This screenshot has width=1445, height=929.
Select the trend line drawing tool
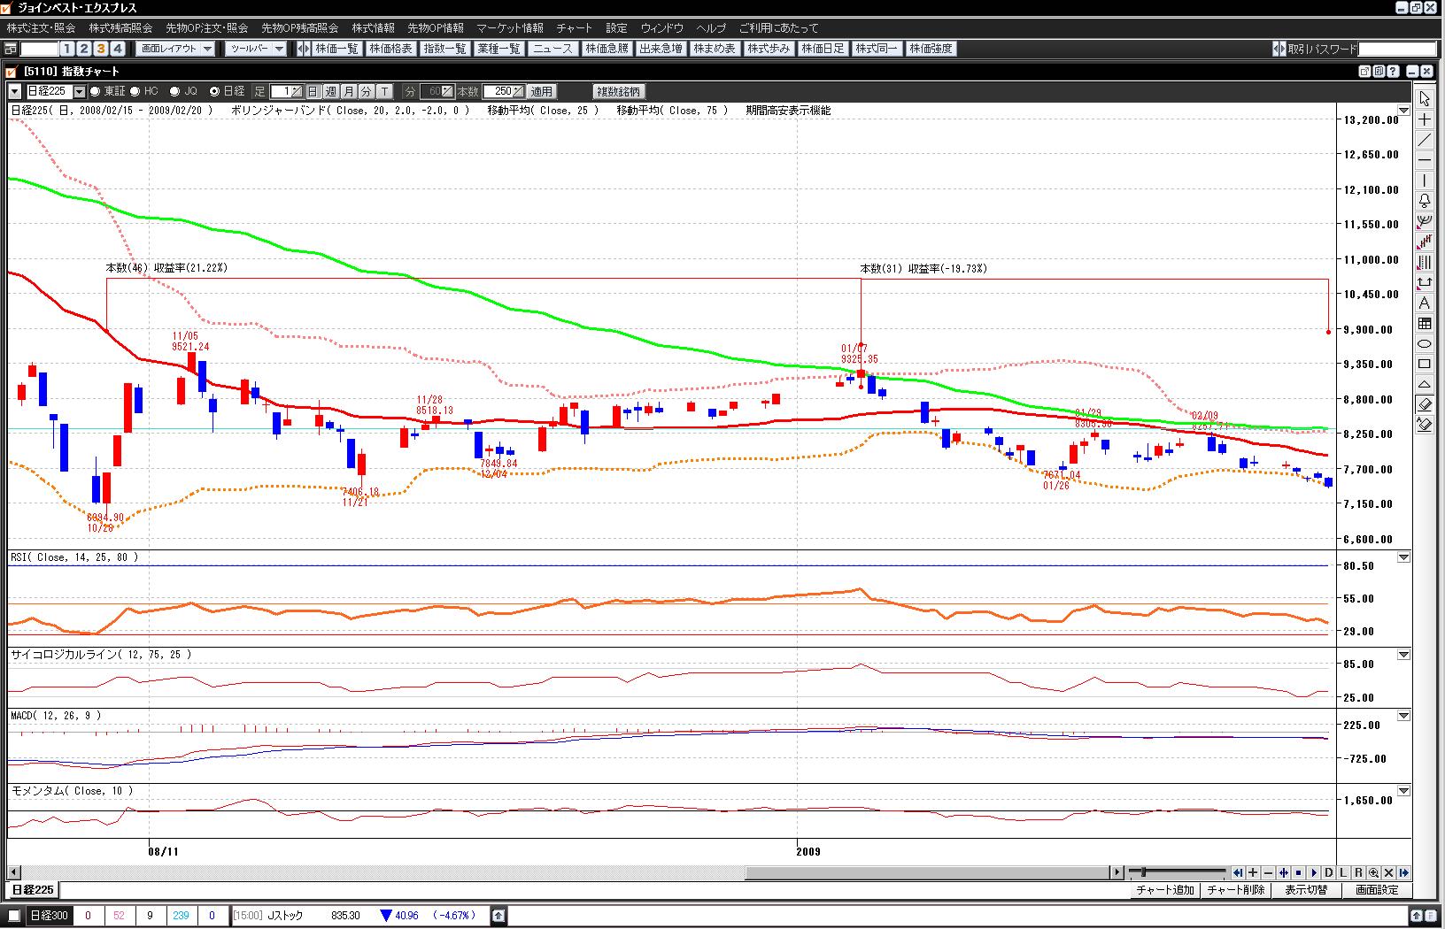coord(1424,140)
